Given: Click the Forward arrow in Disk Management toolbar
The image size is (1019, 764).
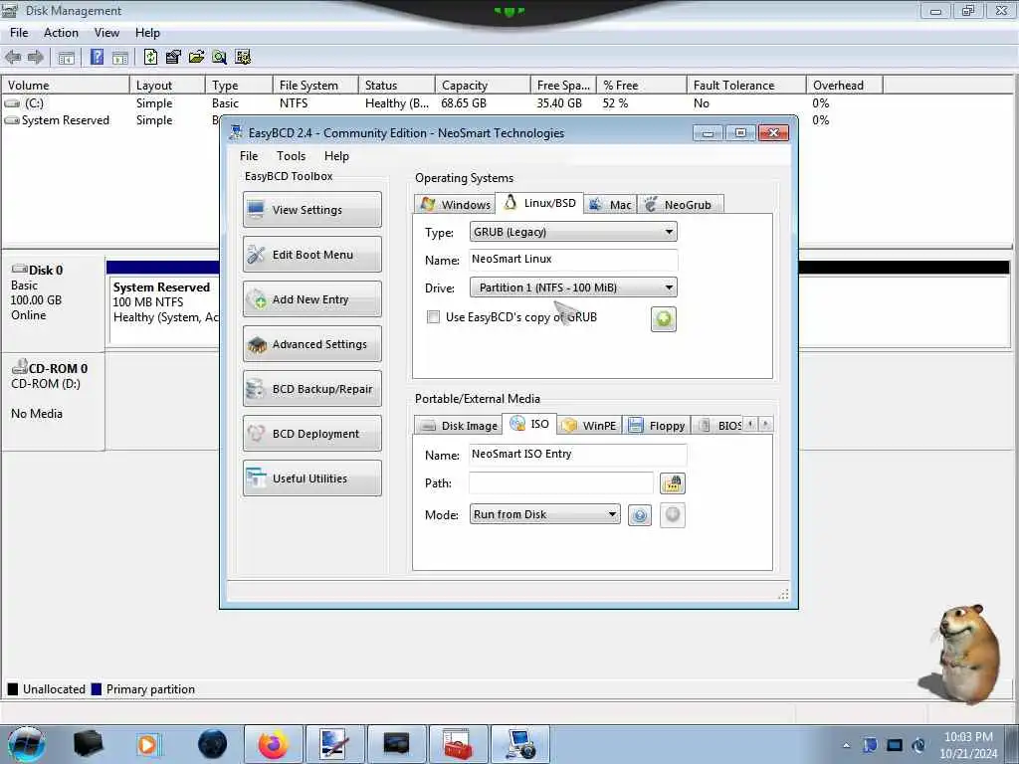Looking at the screenshot, I should [x=36, y=57].
